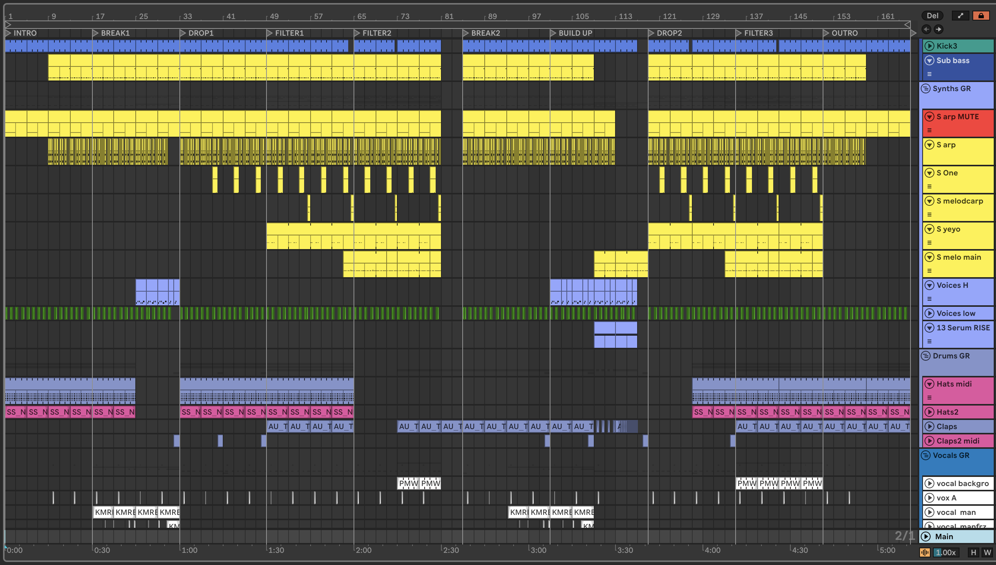Click the Claps track play icon
The height and width of the screenshot is (565, 996).
click(929, 426)
